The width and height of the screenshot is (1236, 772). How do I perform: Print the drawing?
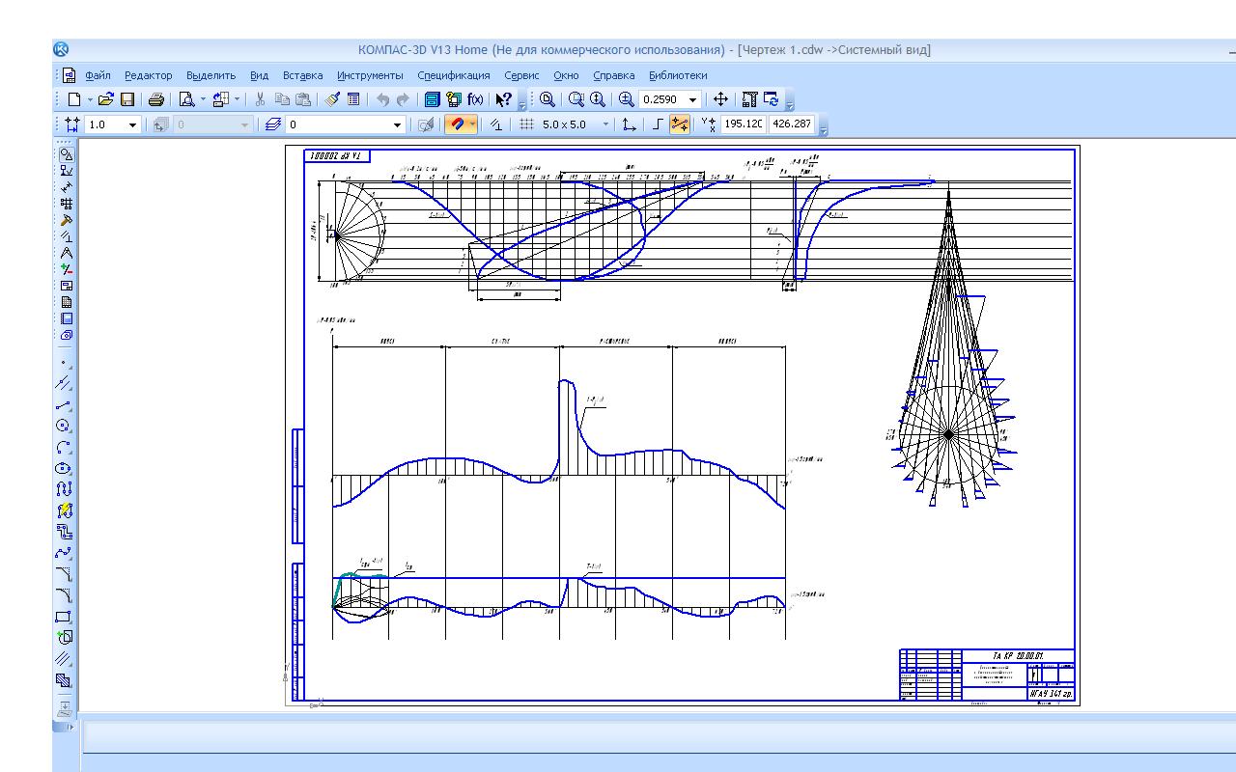click(156, 99)
